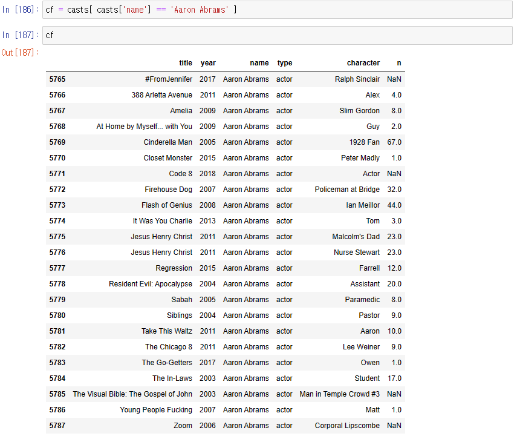This screenshot has height=439, width=517.
Task: Click character 'Man in Temple Crowd #3'
Action: [340, 394]
